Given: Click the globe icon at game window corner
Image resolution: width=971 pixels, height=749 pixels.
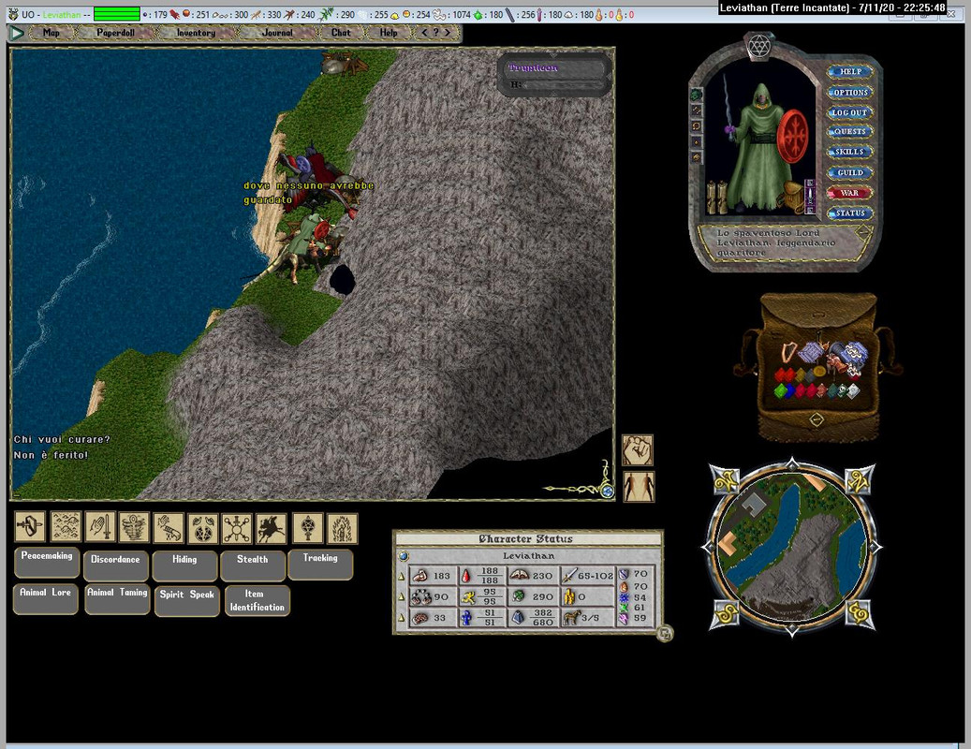Looking at the screenshot, I should [608, 491].
